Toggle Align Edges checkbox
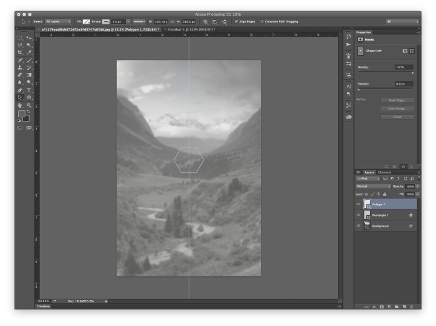 pos(236,21)
